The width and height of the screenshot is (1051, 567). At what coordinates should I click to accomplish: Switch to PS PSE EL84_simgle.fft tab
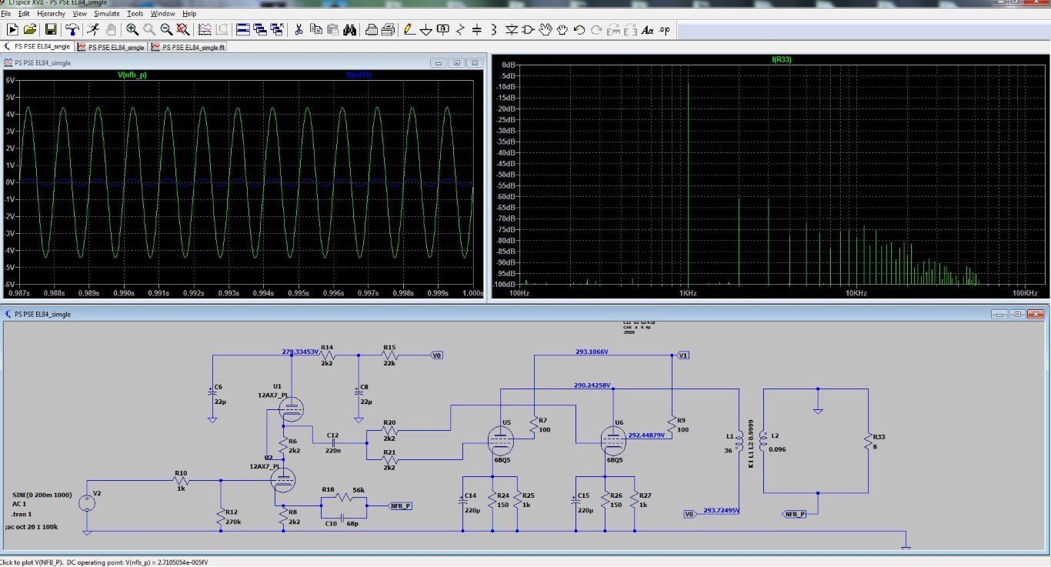click(x=189, y=47)
